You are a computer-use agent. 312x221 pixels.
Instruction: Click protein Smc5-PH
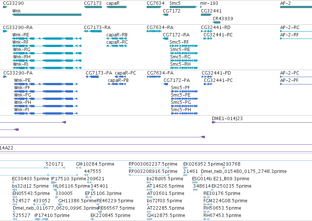[184, 113]
